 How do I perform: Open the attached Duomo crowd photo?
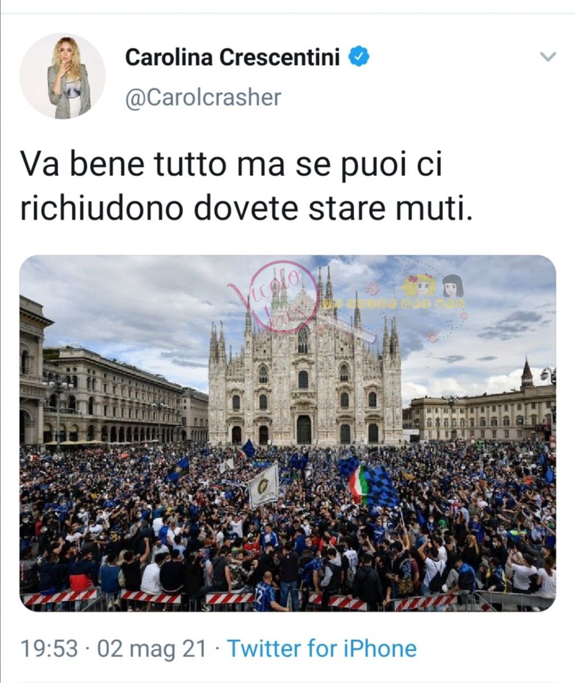(x=287, y=433)
